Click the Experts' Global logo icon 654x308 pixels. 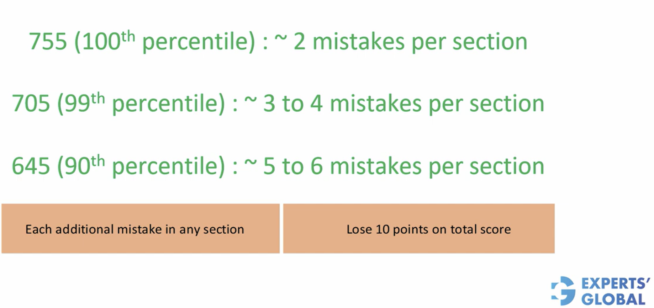(x=563, y=290)
